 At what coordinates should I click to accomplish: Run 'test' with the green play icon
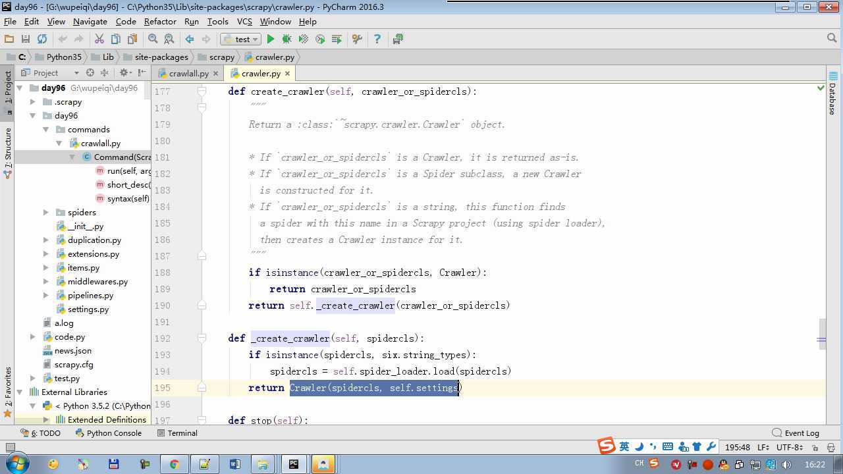click(271, 39)
